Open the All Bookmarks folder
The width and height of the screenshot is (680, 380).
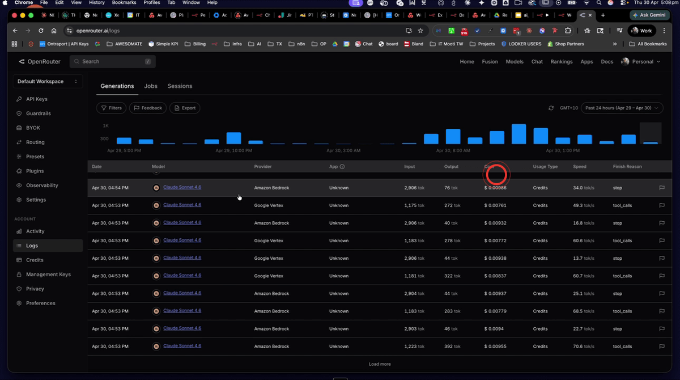[648, 44]
